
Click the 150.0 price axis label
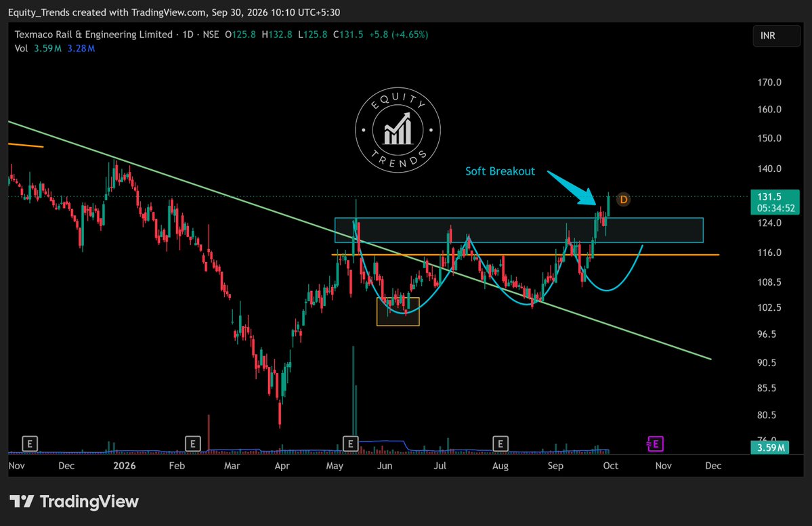[769, 138]
